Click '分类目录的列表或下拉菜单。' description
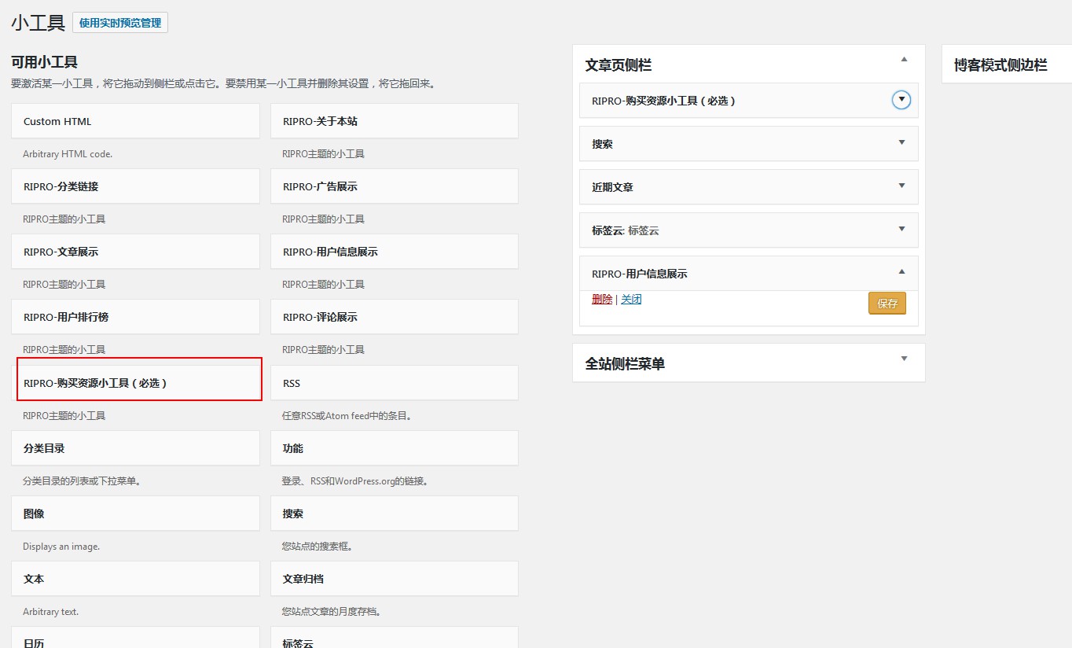The image size is (1072, 648). tap(82, 480)
